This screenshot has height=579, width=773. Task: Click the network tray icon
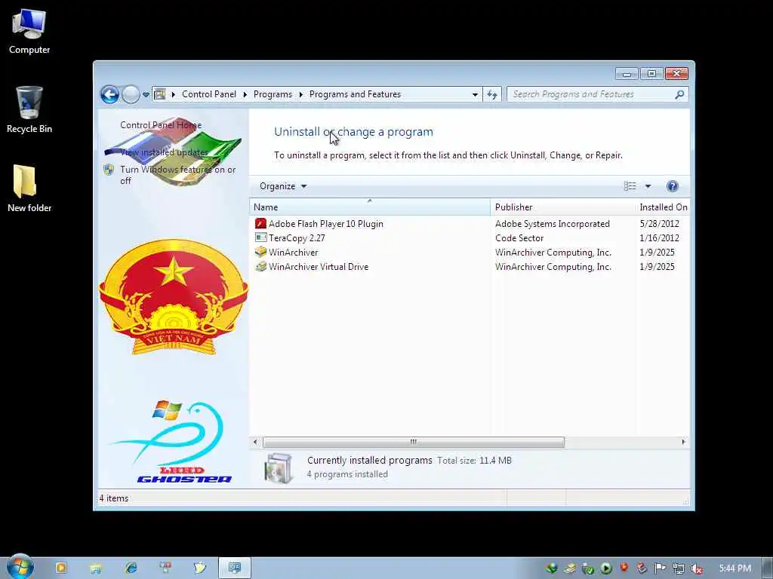[679, 568]
